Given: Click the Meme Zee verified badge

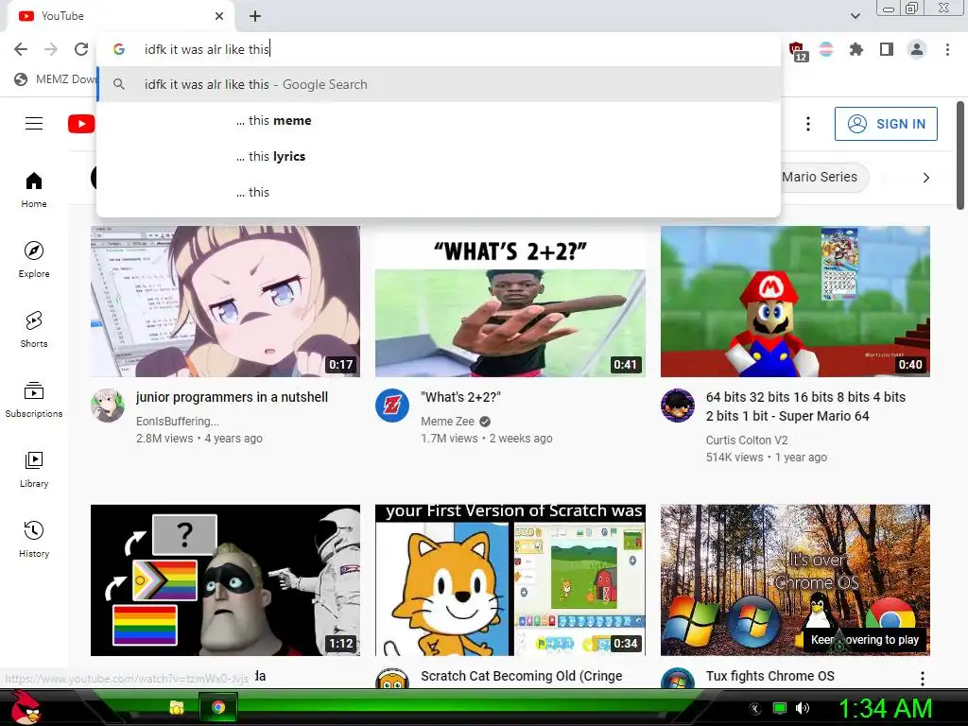Looking at the screenshot, I should pyautogui.click(x=485, y=422).
